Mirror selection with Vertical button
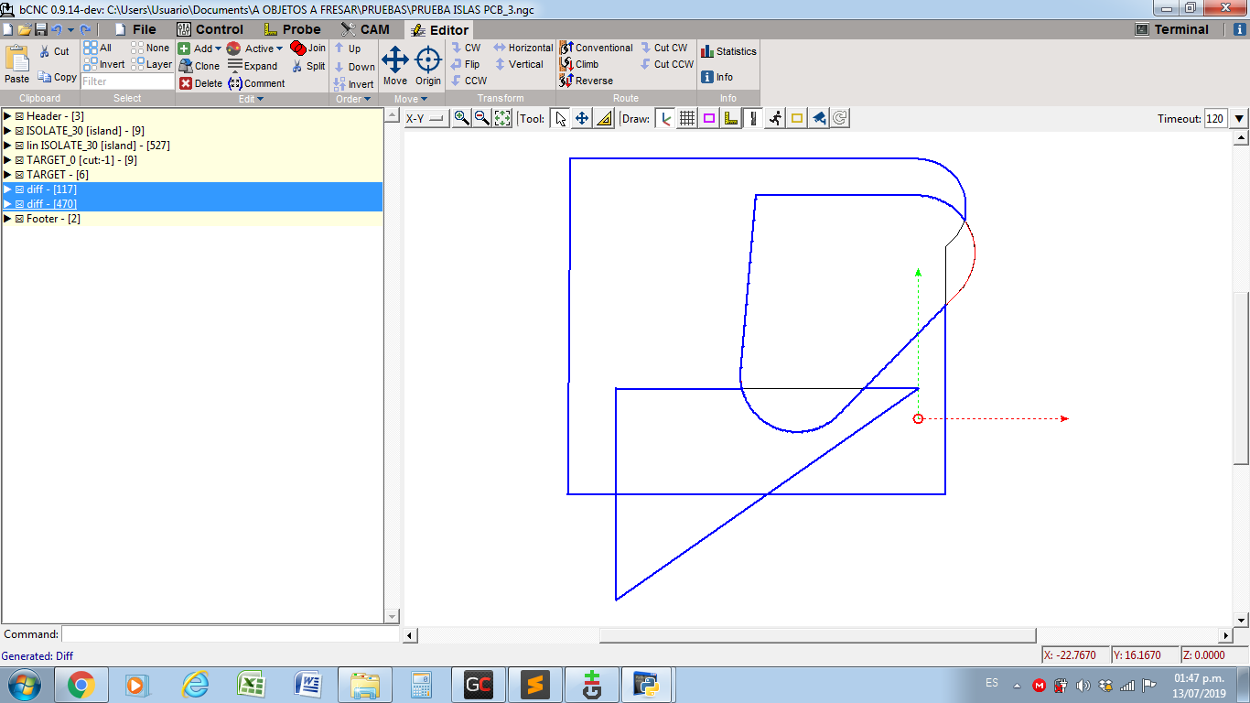The width and height of the screenshot is (1250, 703). pos(519,64)
